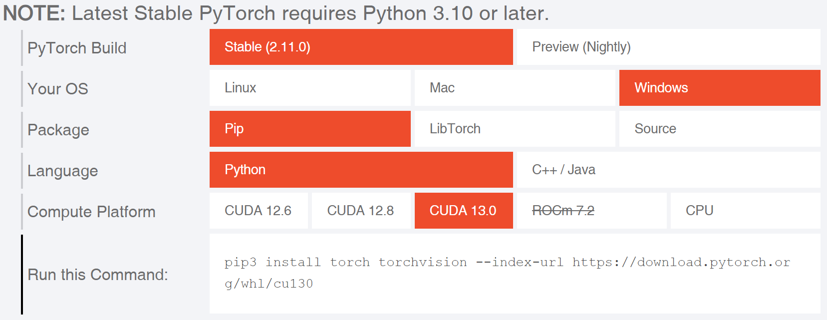Select Python as the language
827x320 pixels.
click(361, 170)
